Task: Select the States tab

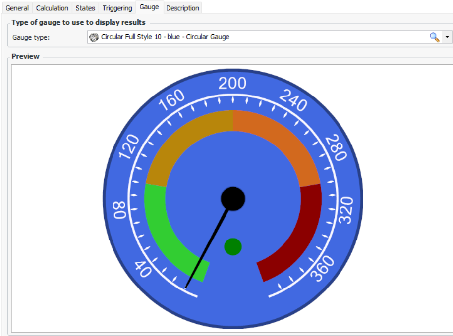Action: click(x=85, y=8)
